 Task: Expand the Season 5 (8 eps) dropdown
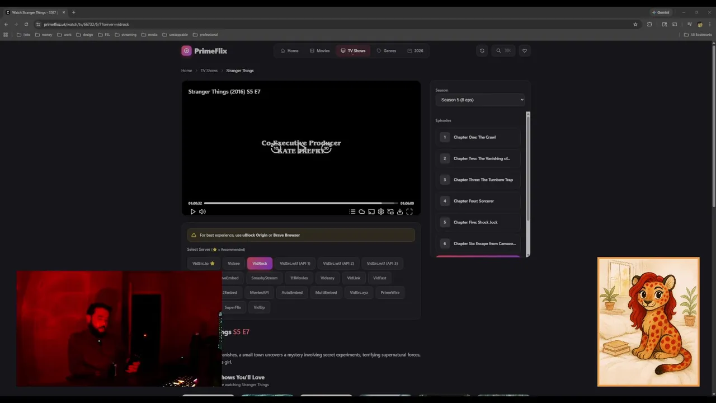(481, 100)
